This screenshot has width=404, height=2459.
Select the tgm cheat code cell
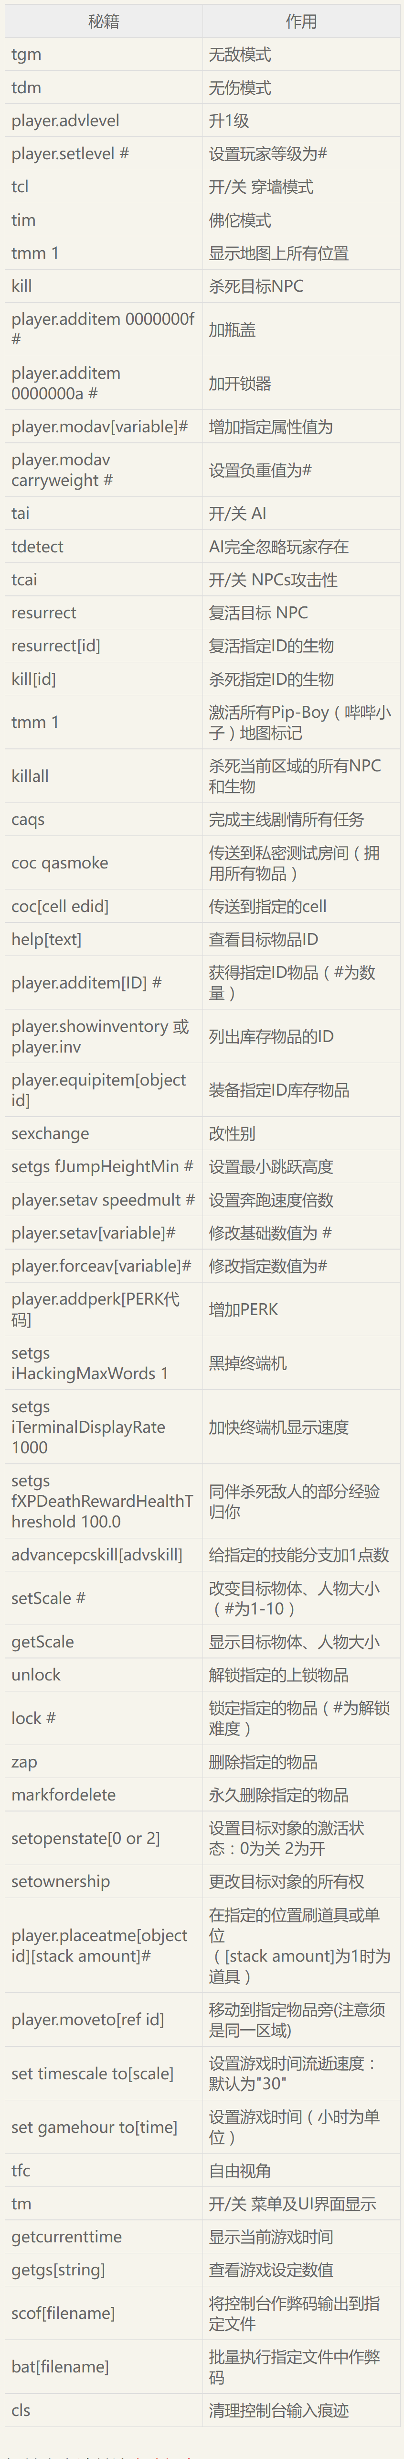(103, 55)
